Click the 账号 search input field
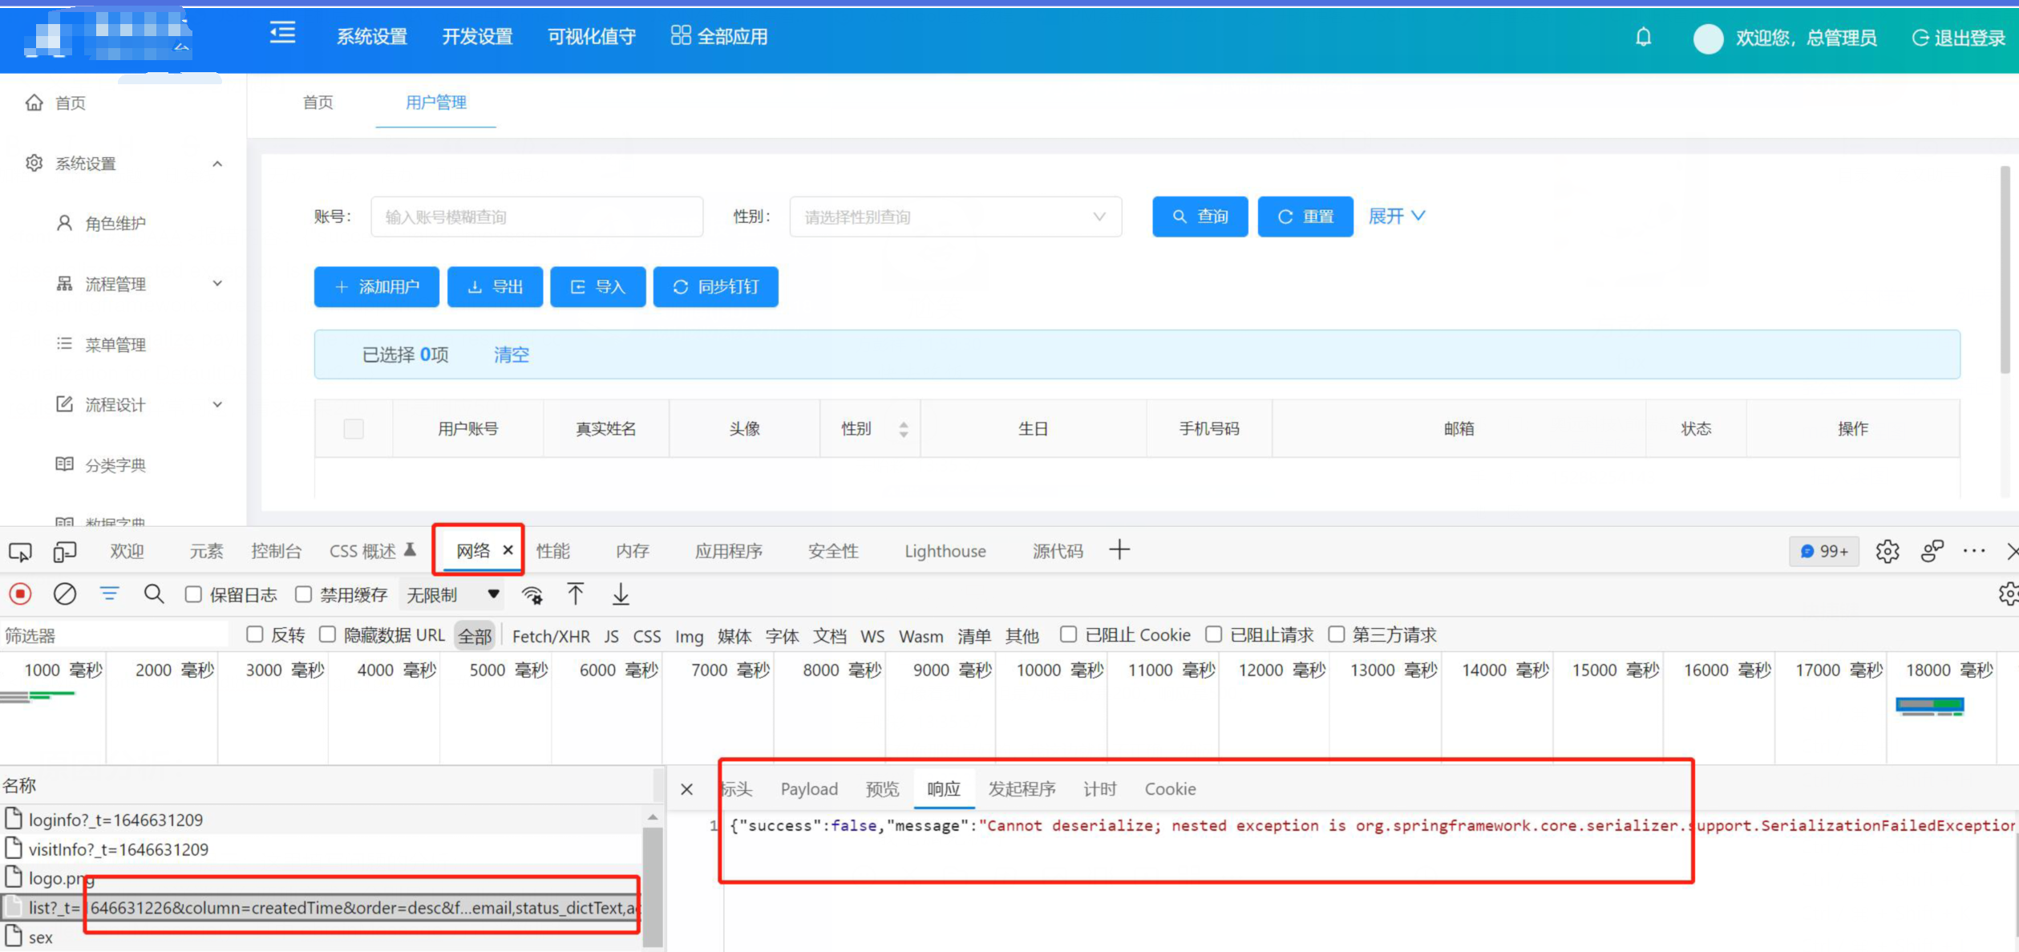The image size is (2019, 952). click(x=536, y=217)
